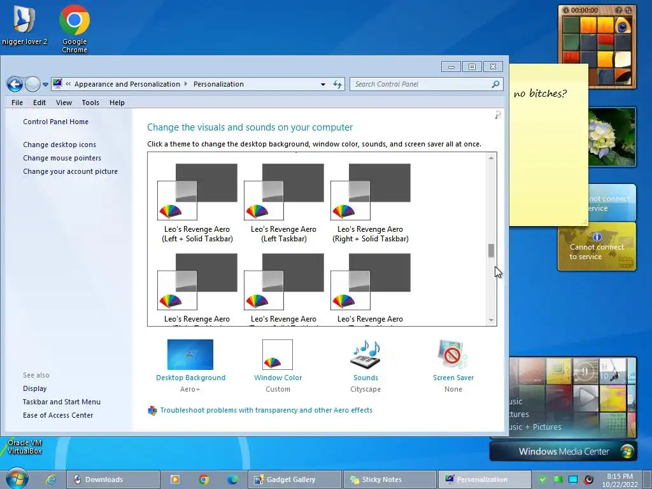This screenshot has height=489, width=652.
Task: Open Change your account picture link
Action: click(70, 171)
